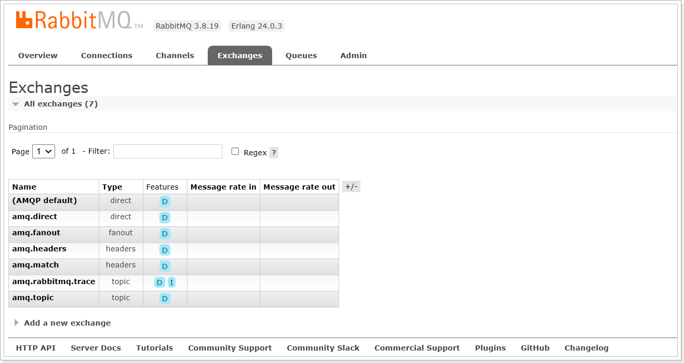Open the Tutorials footer link

click(x=155, y=348)
